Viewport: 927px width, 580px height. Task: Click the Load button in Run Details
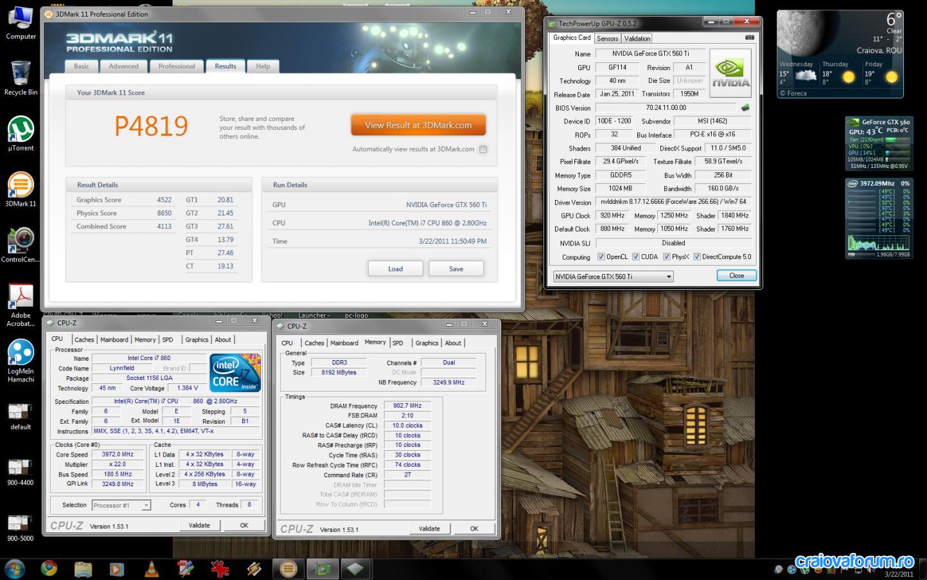click(396, 269)
